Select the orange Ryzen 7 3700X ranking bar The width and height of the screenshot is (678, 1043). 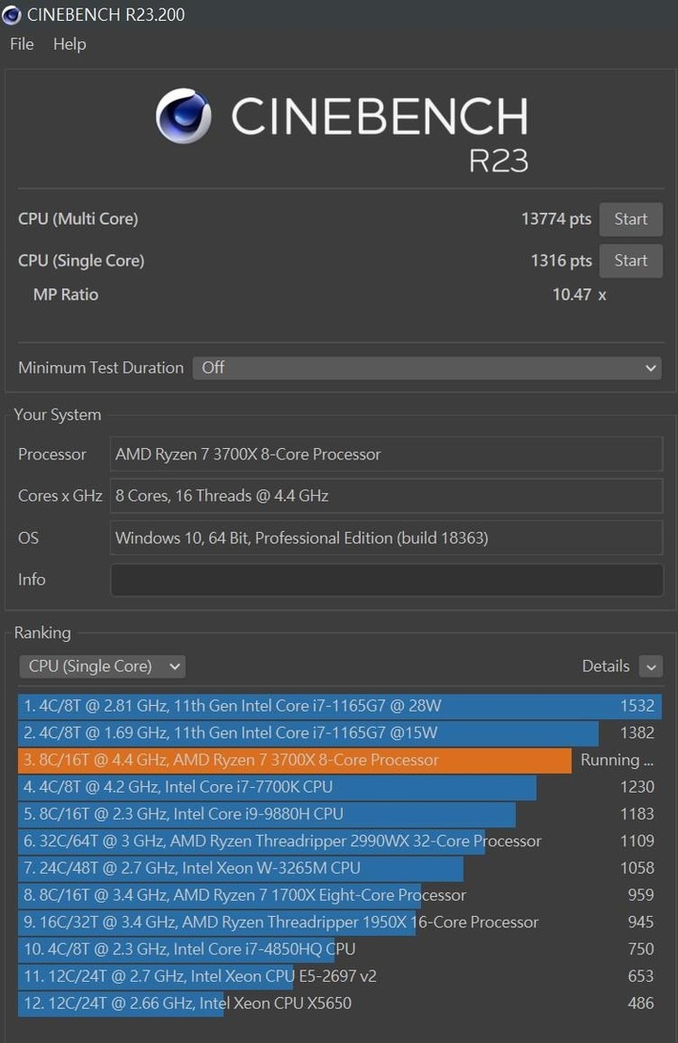pos(295,760)
